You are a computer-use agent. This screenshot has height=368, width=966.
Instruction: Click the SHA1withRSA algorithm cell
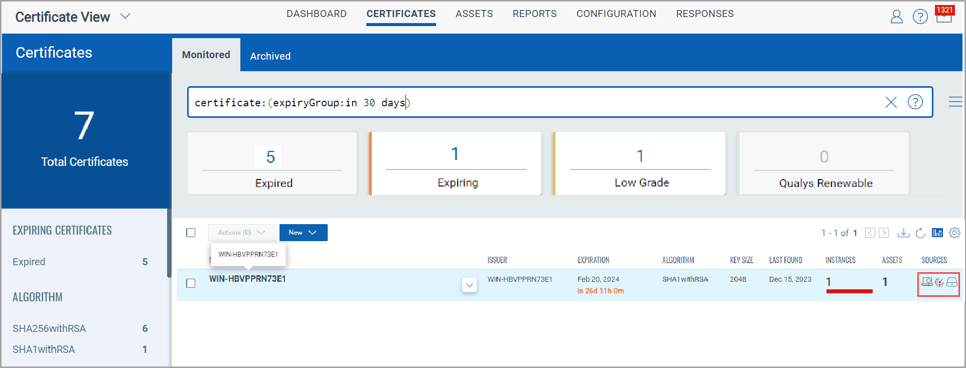coord(685,279)
